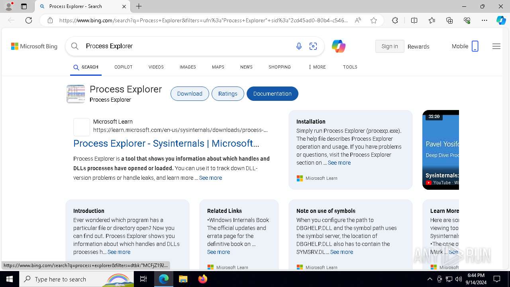Open Task View in taskbar
The width and height of the screenshot is (510, 287).
pos(143,279)
